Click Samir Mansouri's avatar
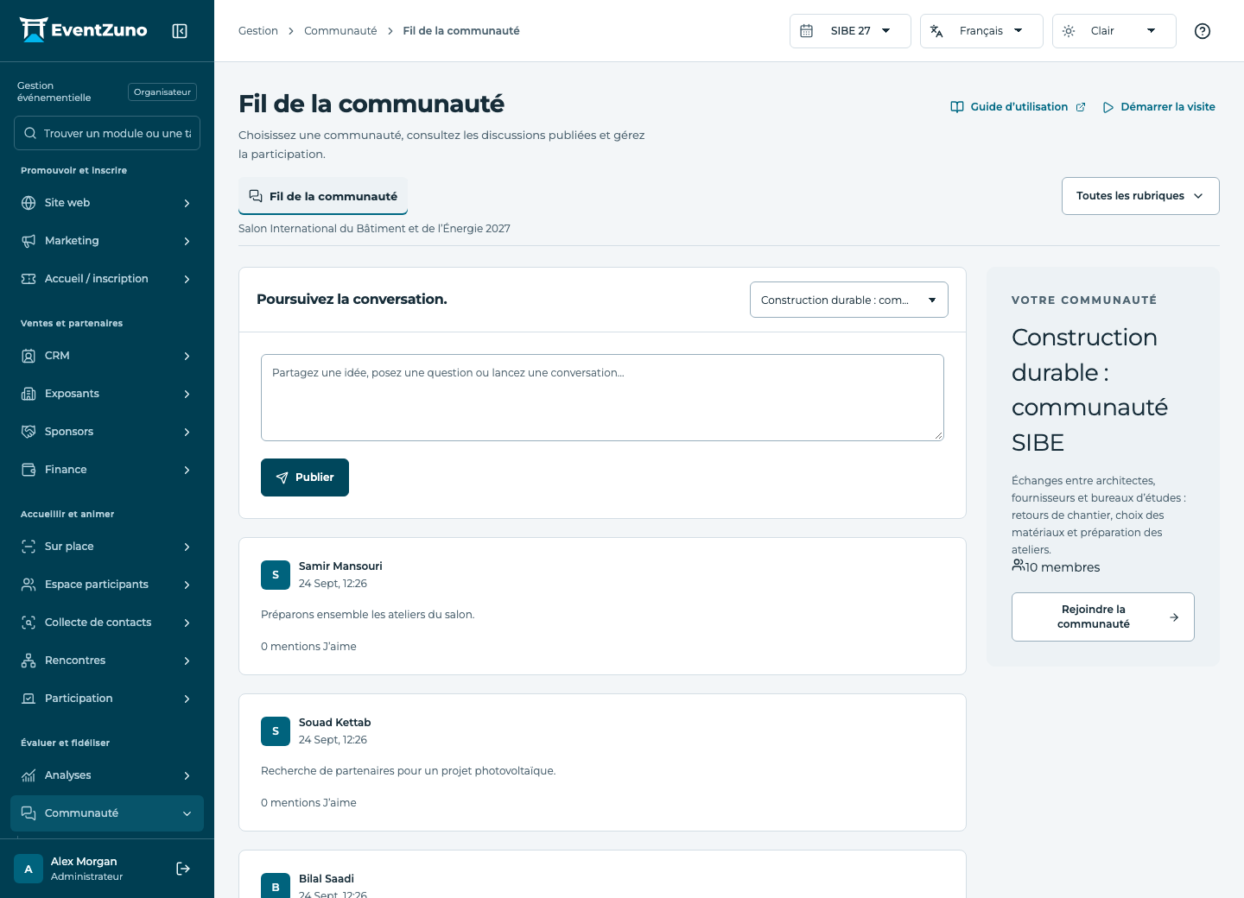1244x898 pixels. (x=276, y=575)
